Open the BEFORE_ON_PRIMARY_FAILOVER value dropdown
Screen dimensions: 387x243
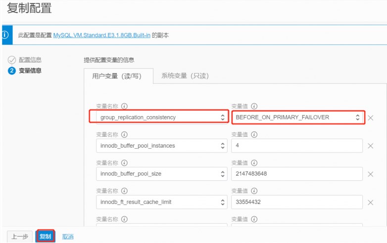pyautogui.click(x=298, y=117)
